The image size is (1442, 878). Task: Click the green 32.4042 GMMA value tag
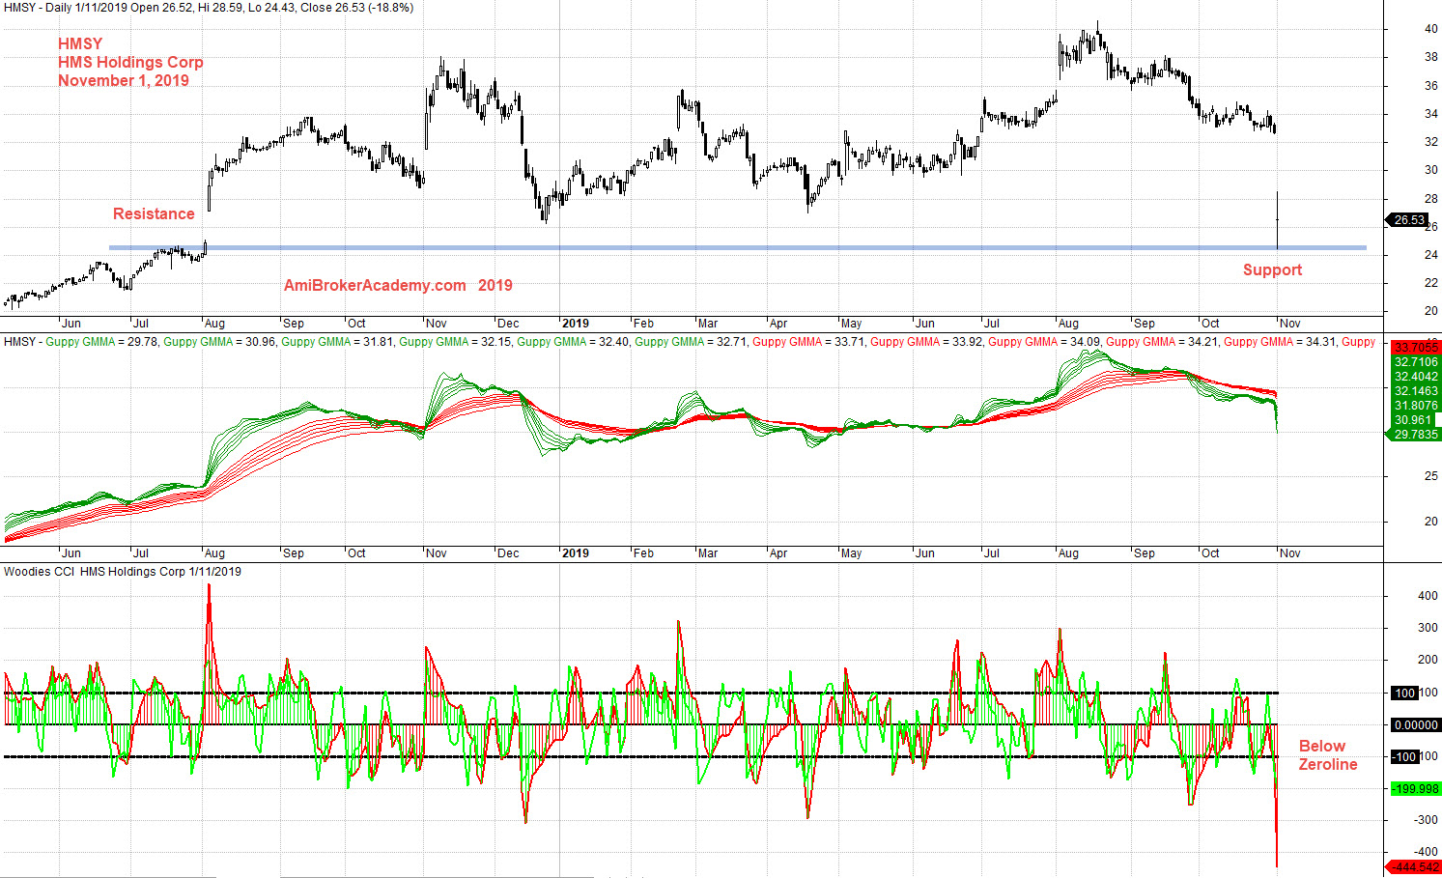point(1415,377)
